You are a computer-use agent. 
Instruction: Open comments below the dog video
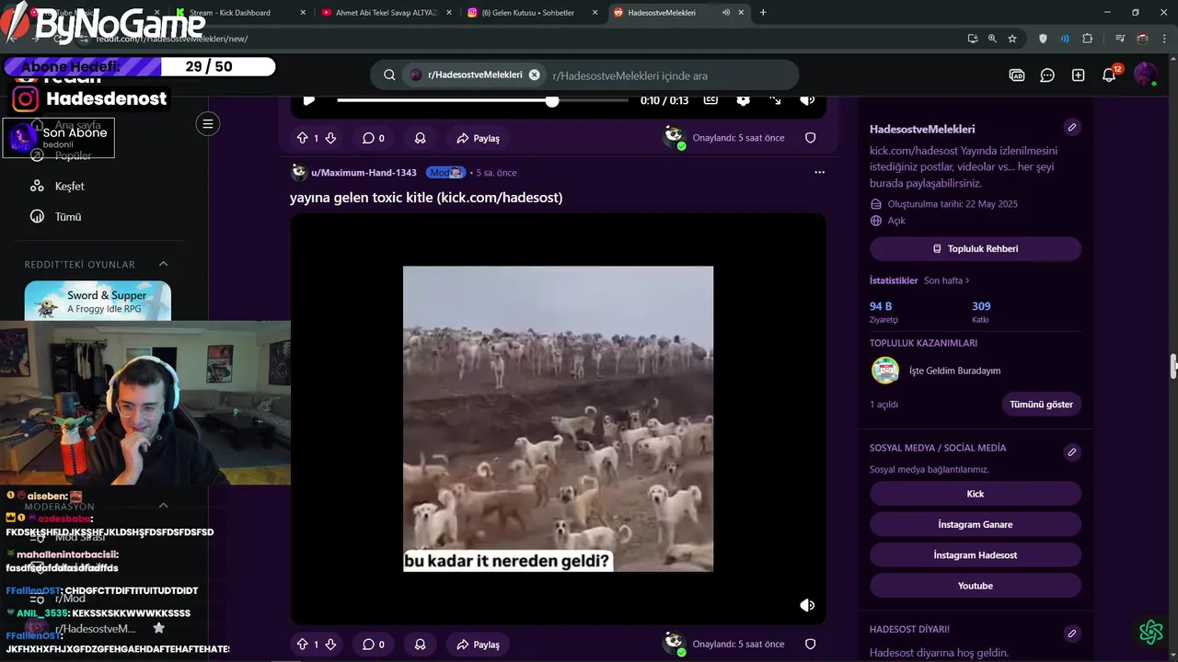point(373,645)
